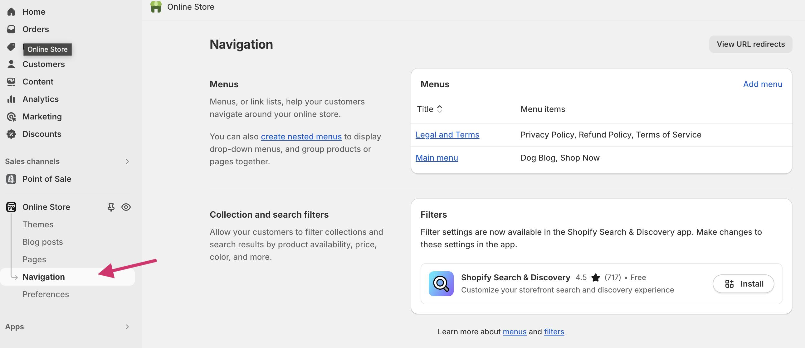Open the Legal and Terms menu

click(447, 135)
